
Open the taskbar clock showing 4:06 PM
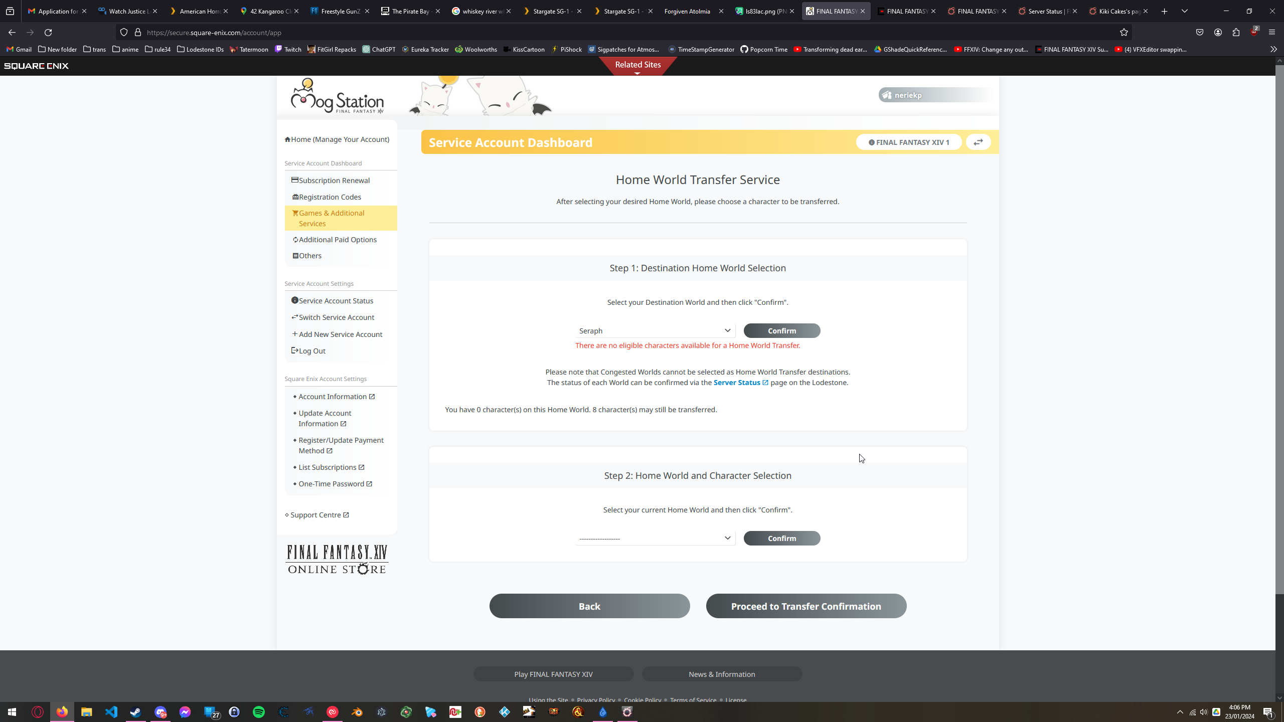click(x=1240, y=712)
